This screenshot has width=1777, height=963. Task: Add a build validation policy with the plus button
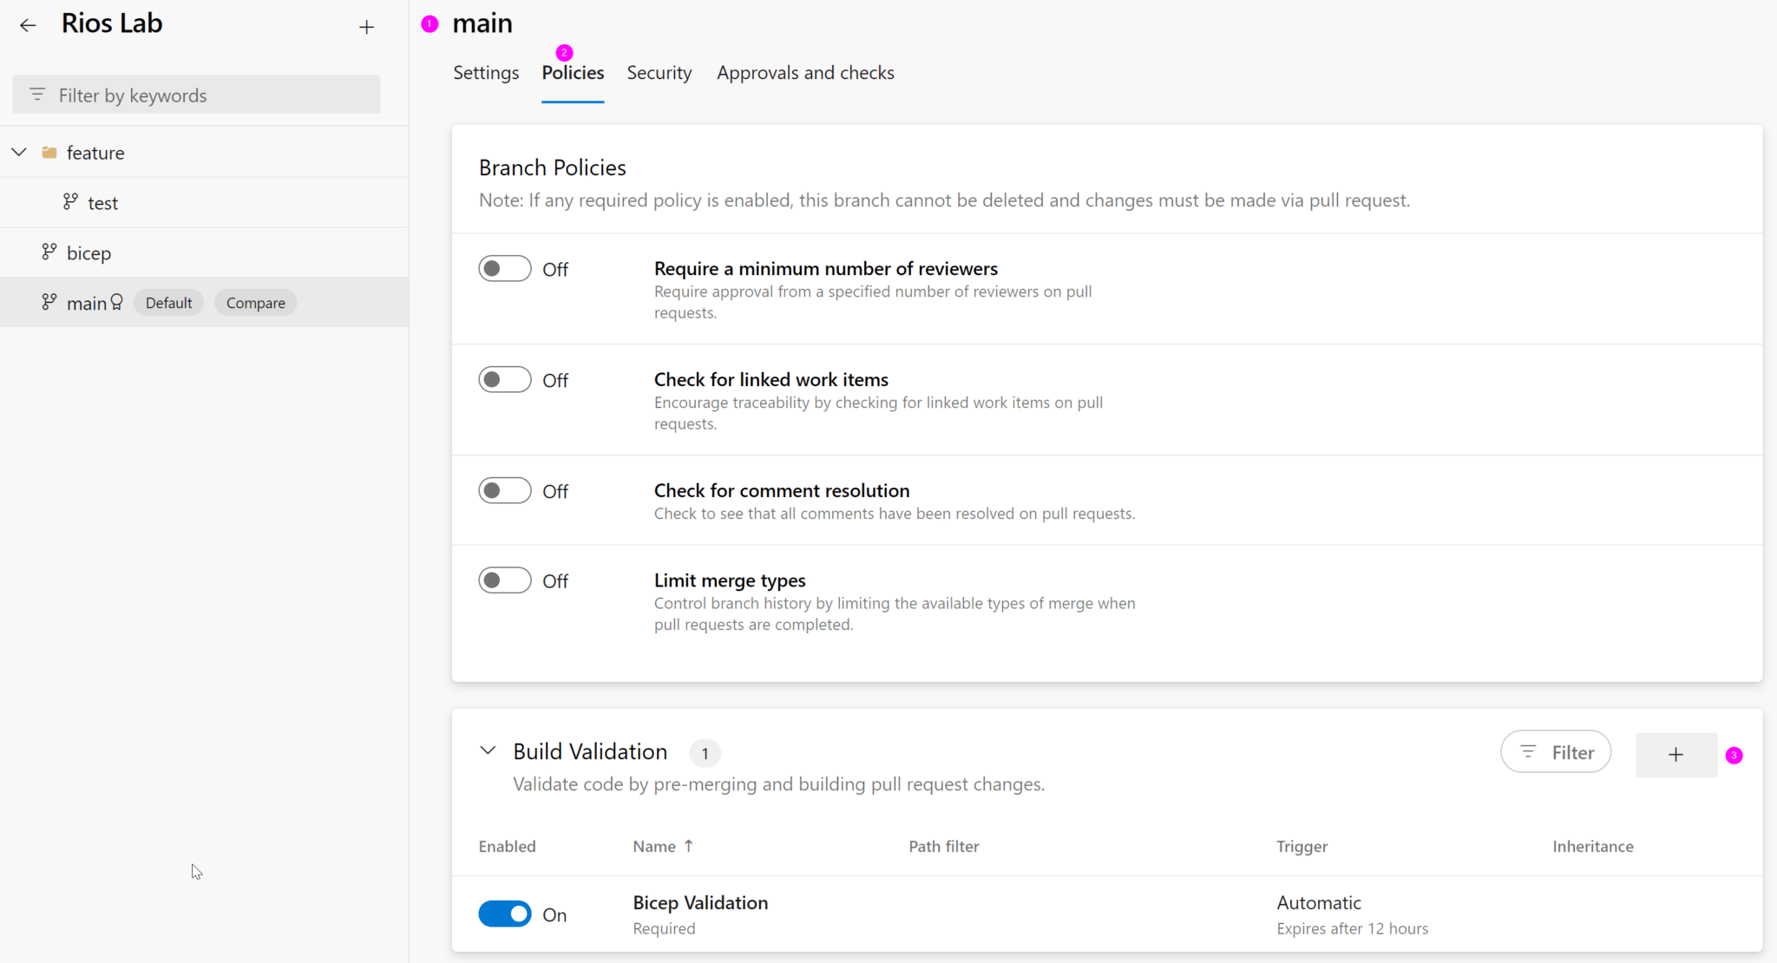[x=1675, y=755]
